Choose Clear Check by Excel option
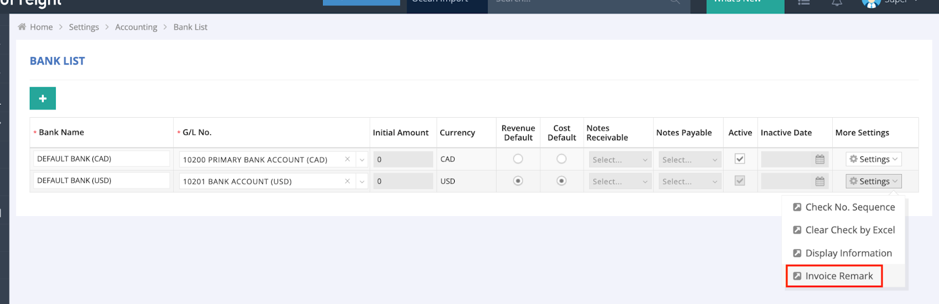Screen dimensions: 939x304 849,230
